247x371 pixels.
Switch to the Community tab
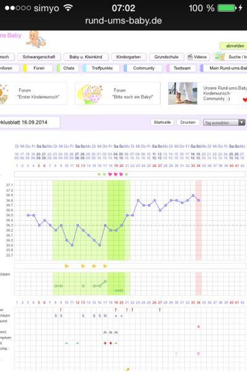click(x=143, y=68)
